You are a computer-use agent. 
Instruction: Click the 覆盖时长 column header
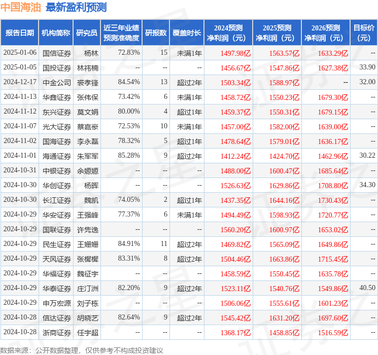pos(187,33)
